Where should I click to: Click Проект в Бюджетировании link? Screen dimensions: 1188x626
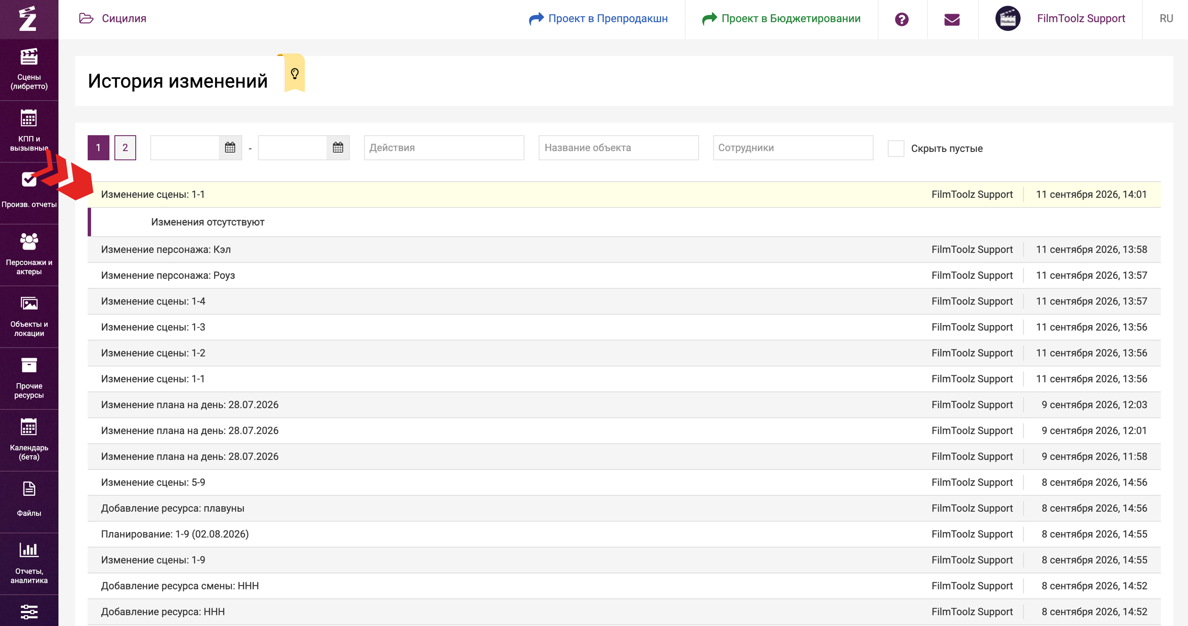click(x=781, y=18)
